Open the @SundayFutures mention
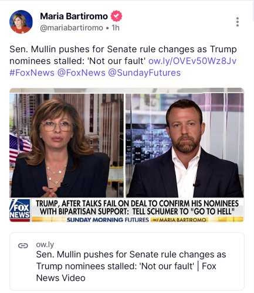Screen dimensions: 254x293 pos(144,73)
